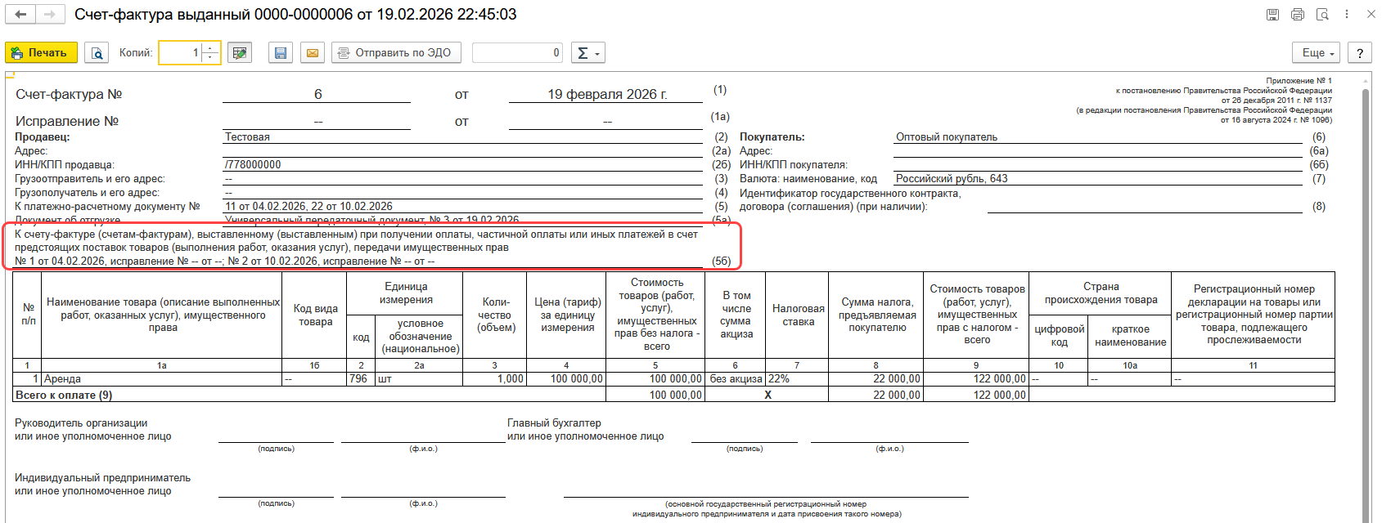This screenshot has height=523, width=1382.
Task: Open print preview with magnifier icon
Action: tap(97, 53)
